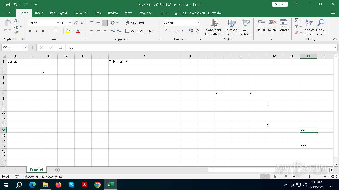Cut selection with the scissors icon

tap(16, 21)
